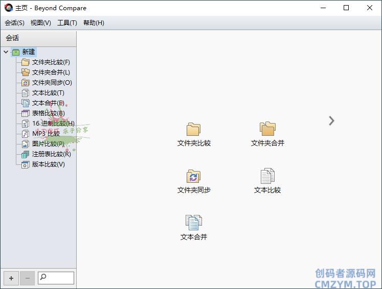Select 注册表比较(R) in sidebar tree
The width and height of the screenshot is (382, 289).
tap(51, 154)
